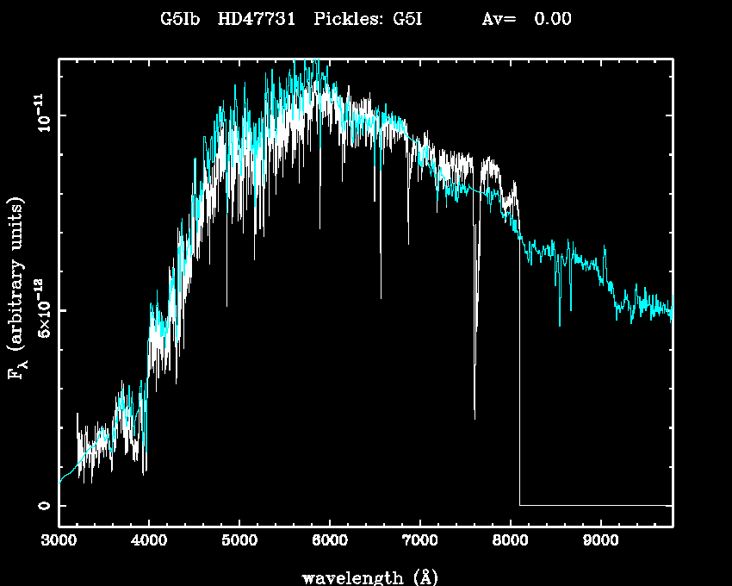
Task: Click the 3000 x-axis tick label
Action: pos(59,543)
